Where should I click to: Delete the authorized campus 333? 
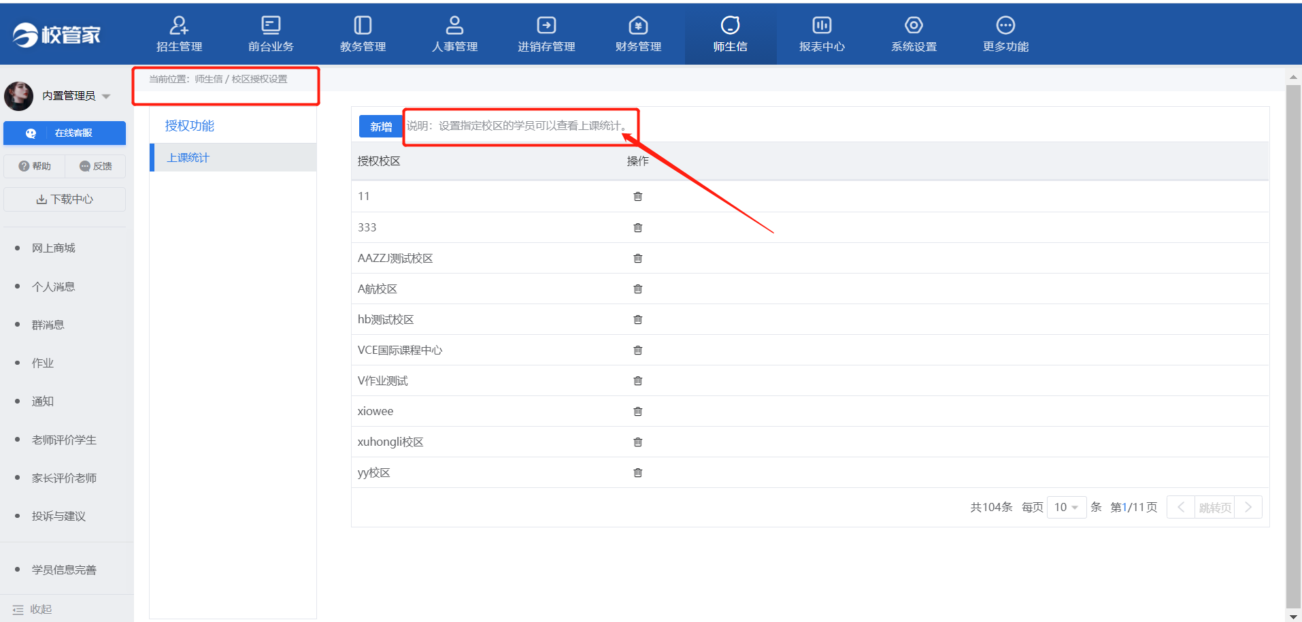click(x=637, y=227)
